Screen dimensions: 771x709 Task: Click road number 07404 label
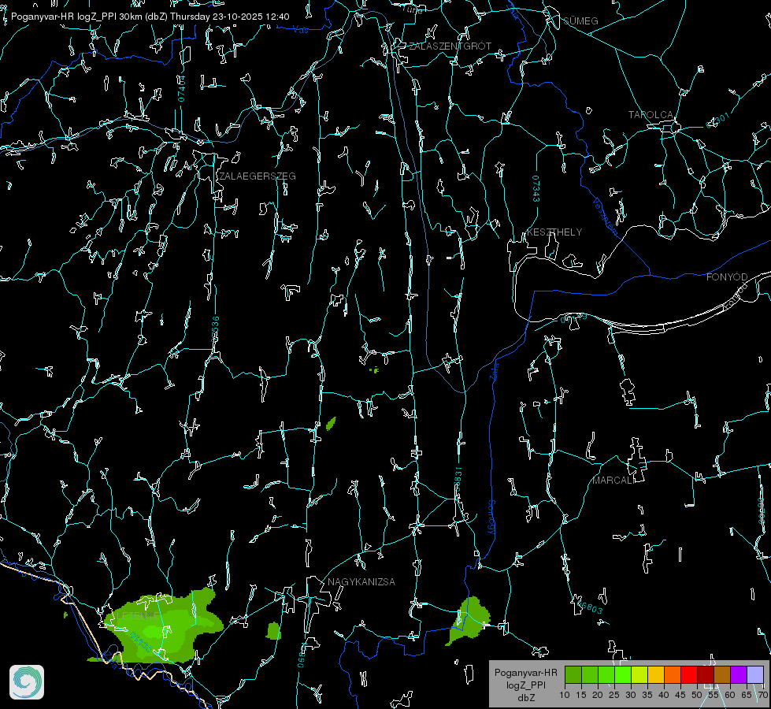[x=181, y=89]
